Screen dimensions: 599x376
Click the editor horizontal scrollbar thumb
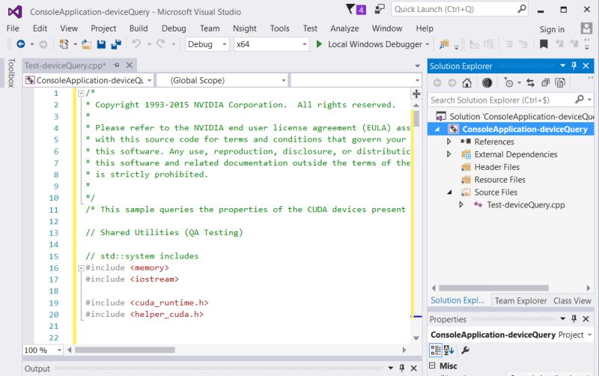[125, 350]
